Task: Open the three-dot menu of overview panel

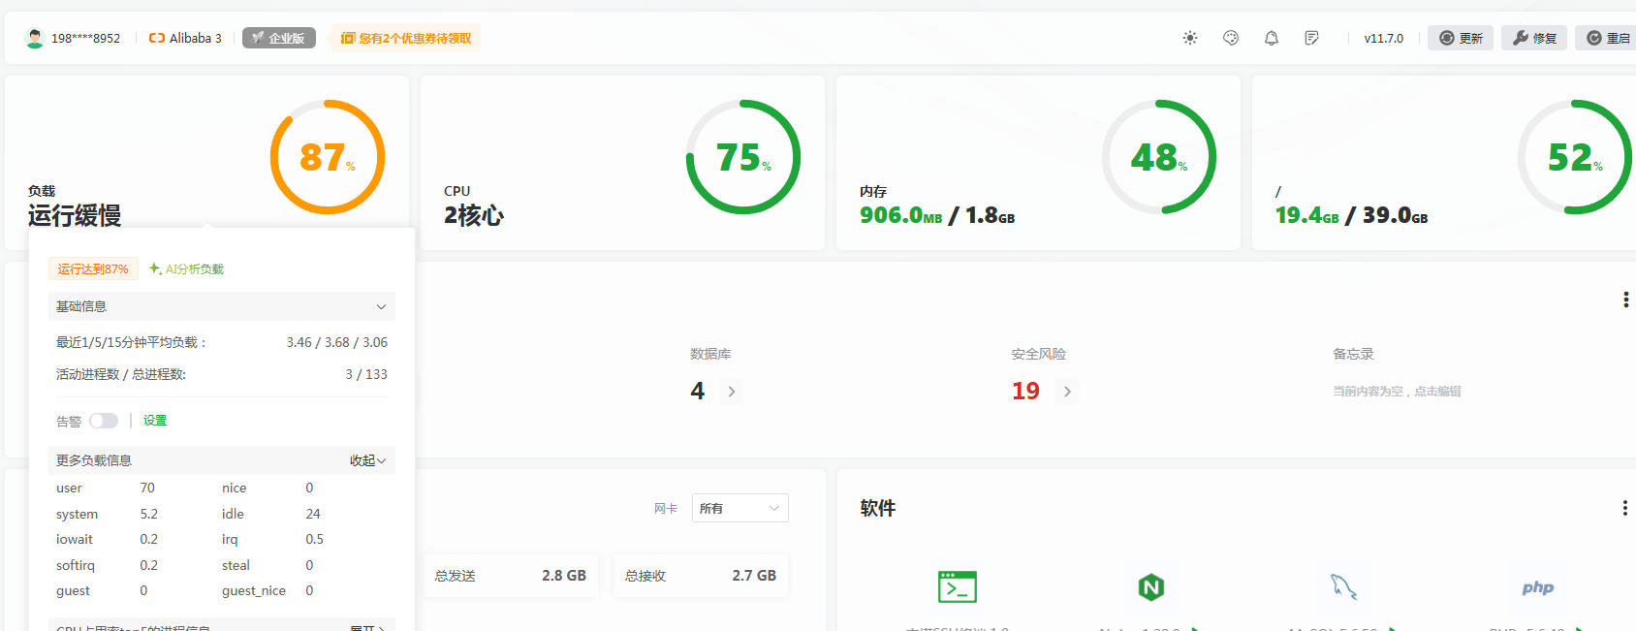Action: point(1626,300)
